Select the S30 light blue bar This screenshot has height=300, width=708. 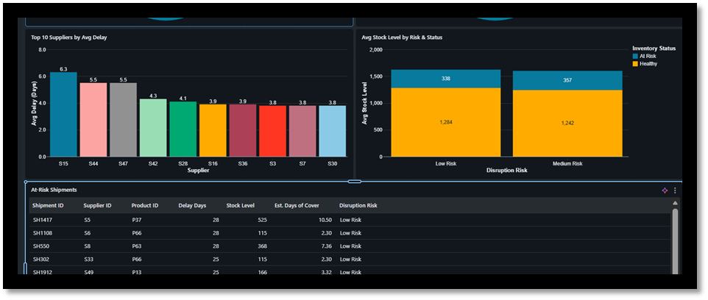click(x=333, y=131)
